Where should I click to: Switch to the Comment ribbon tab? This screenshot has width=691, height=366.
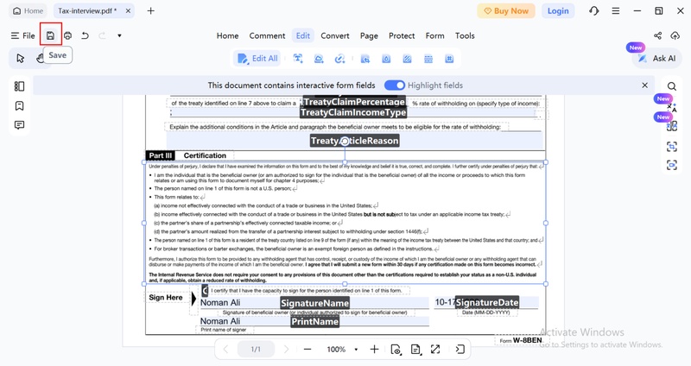(x=267, y=35)
